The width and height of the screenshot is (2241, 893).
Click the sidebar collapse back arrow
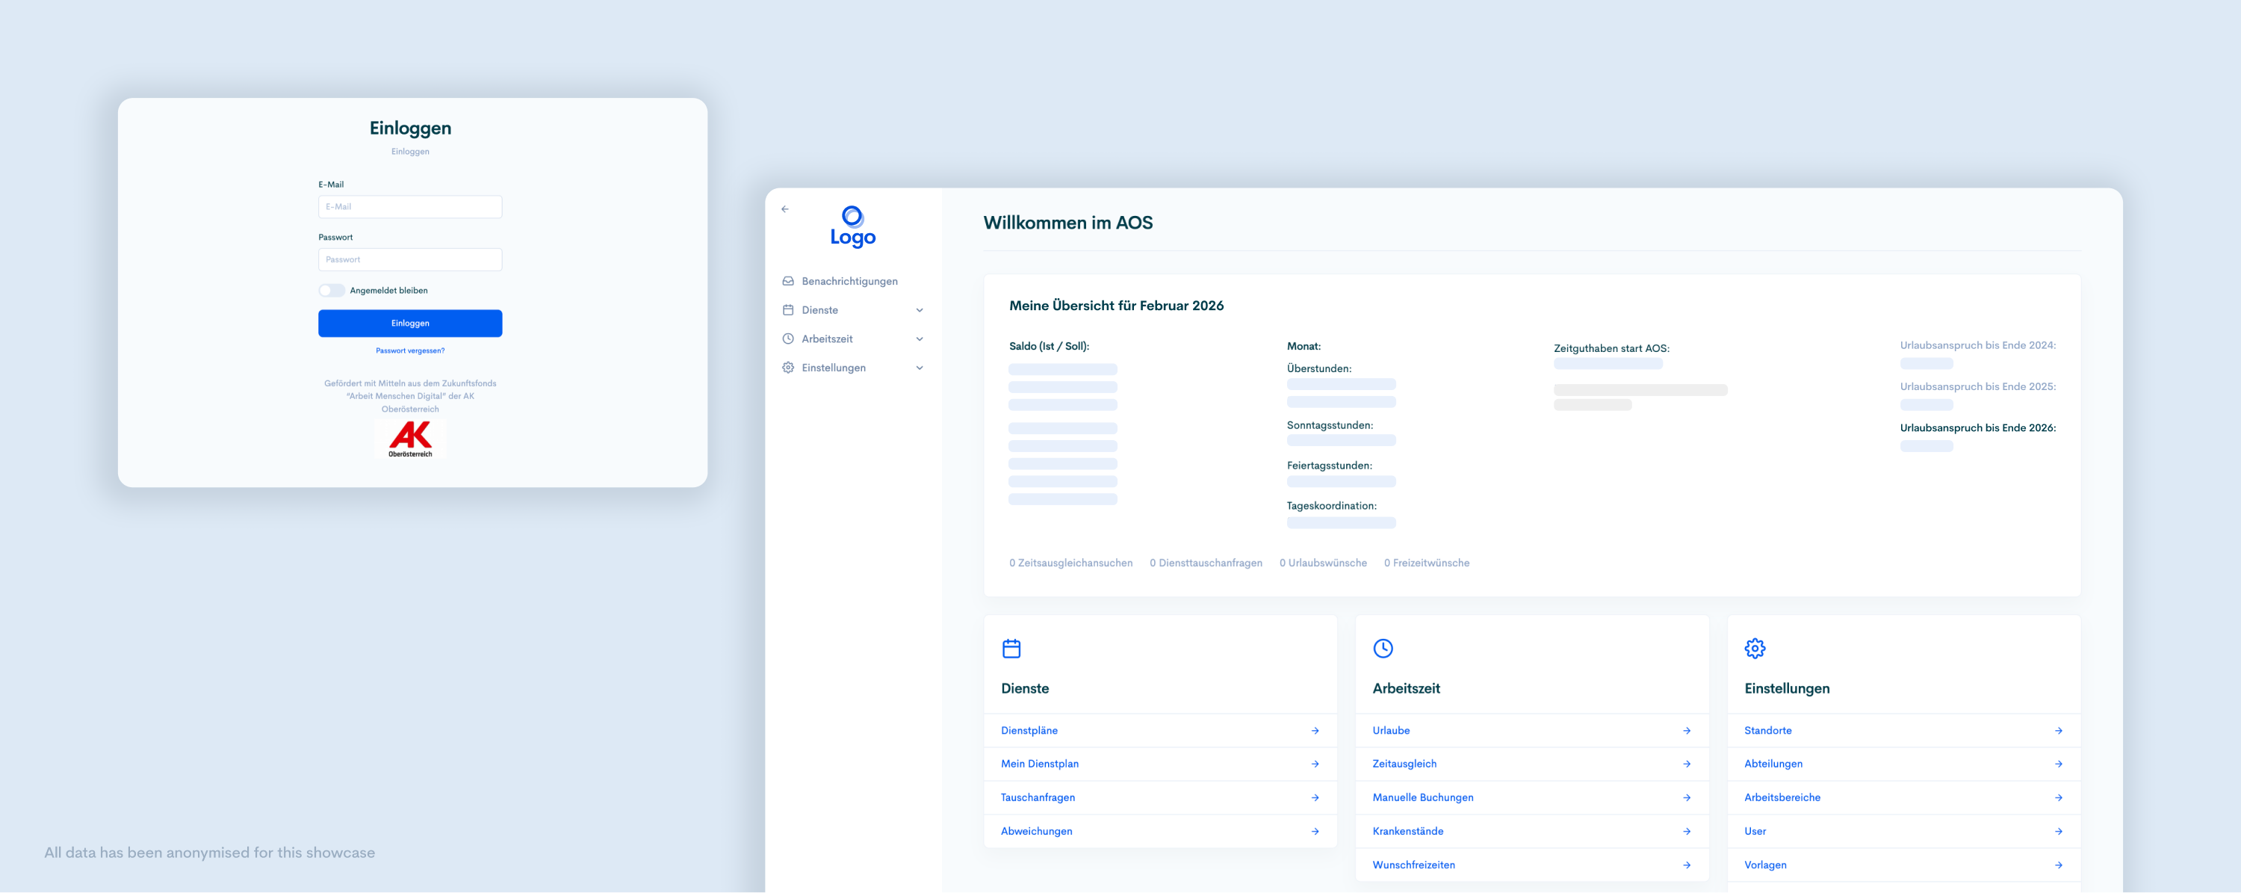[784, 209]
